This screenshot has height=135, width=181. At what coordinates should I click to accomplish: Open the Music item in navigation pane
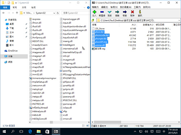pos(10,41)
